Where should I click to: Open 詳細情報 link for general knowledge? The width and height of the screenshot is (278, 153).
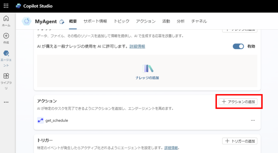137,47
